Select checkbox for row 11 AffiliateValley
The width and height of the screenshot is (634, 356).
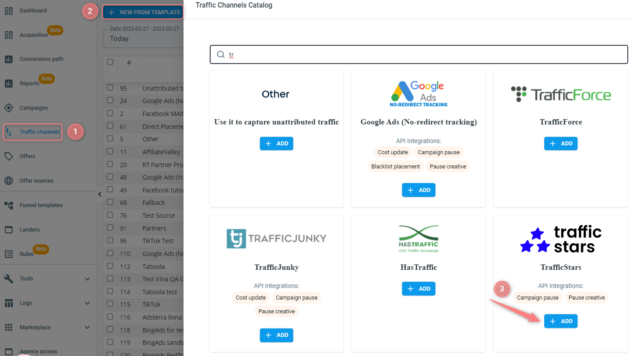coord(110,152)
